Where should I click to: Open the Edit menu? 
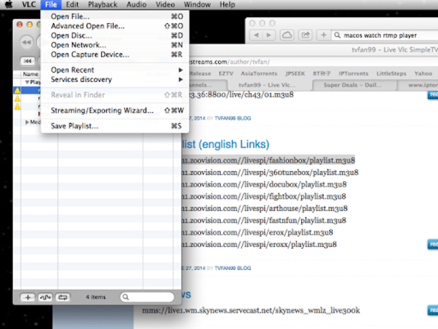point(72,4)
